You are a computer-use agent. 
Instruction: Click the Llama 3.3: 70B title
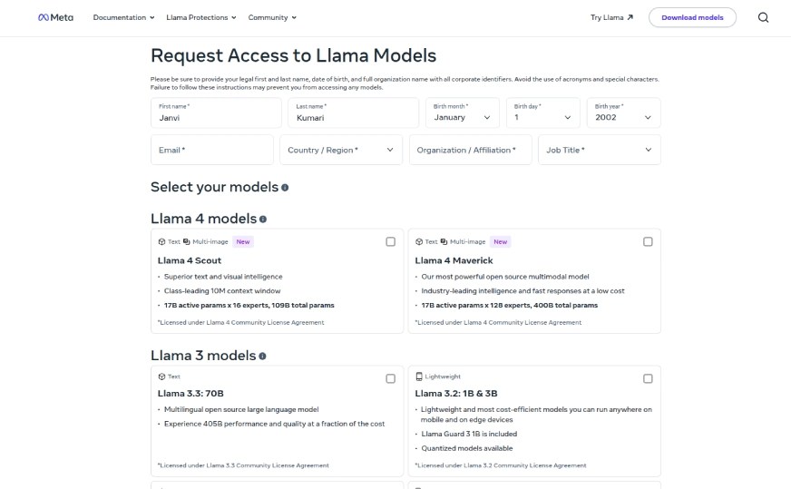click(x=190, y=393)
